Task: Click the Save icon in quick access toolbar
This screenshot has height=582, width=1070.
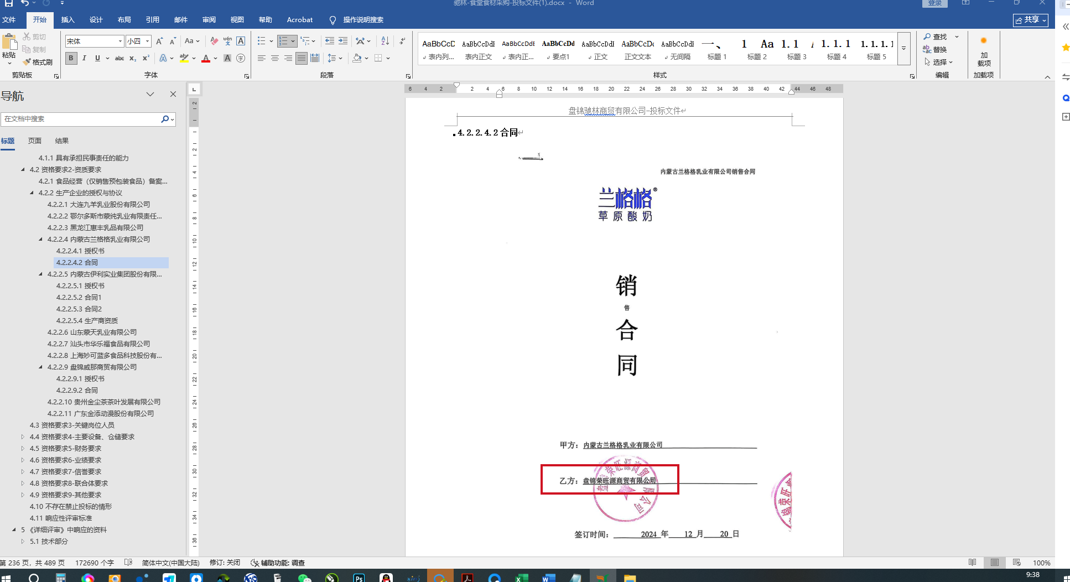Action: pos(9,3)
